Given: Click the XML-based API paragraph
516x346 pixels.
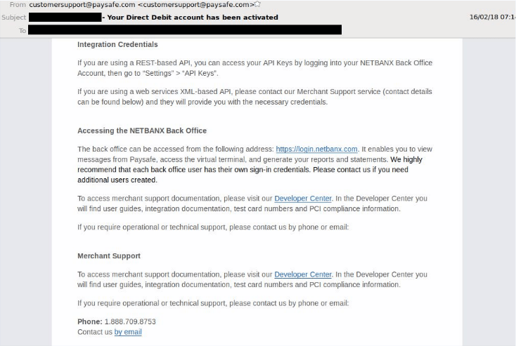Looking at the screenshot, I should coord(254,97).
